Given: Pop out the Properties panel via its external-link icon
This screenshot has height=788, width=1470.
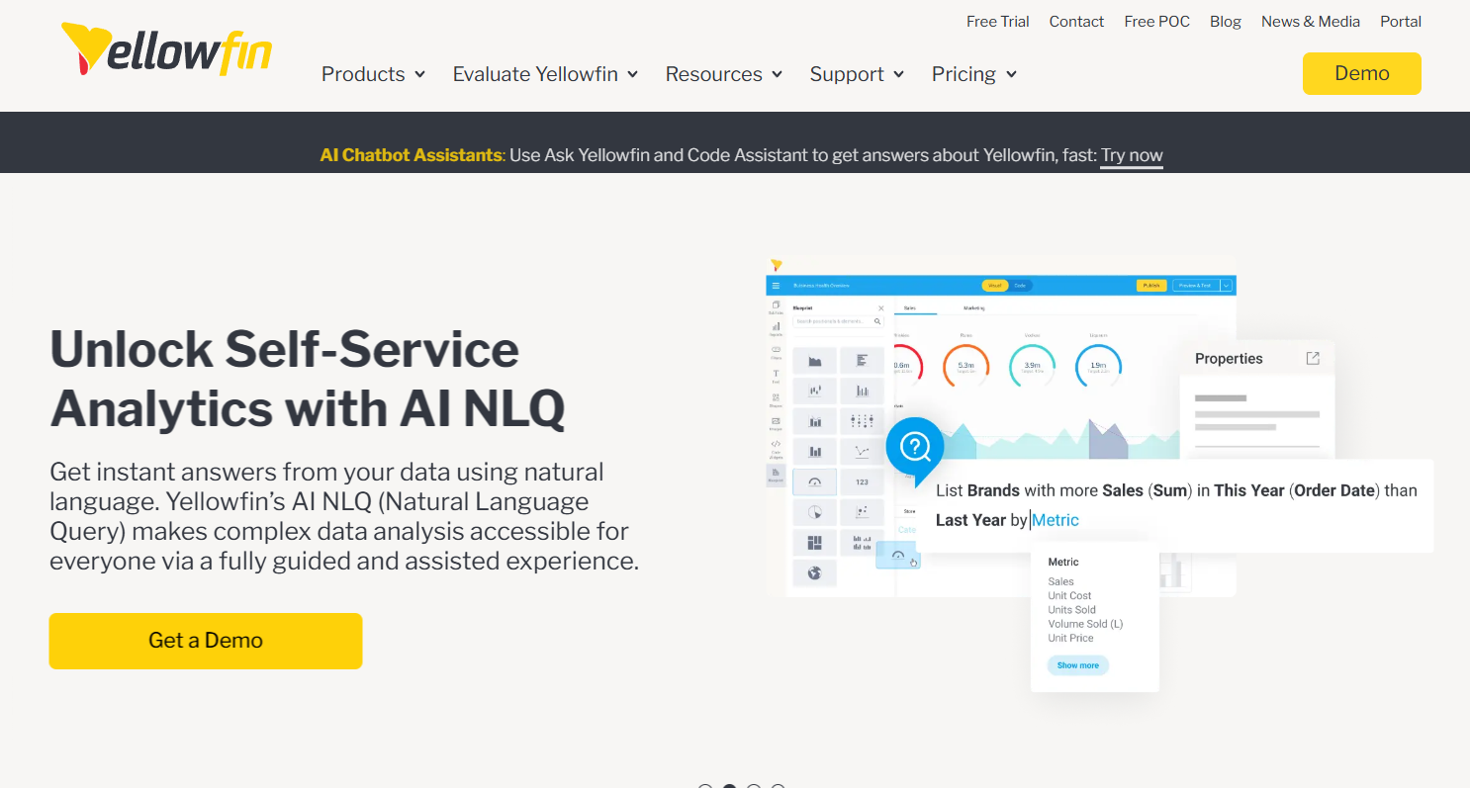Looking at the screenshot, I should point(1312,358).
